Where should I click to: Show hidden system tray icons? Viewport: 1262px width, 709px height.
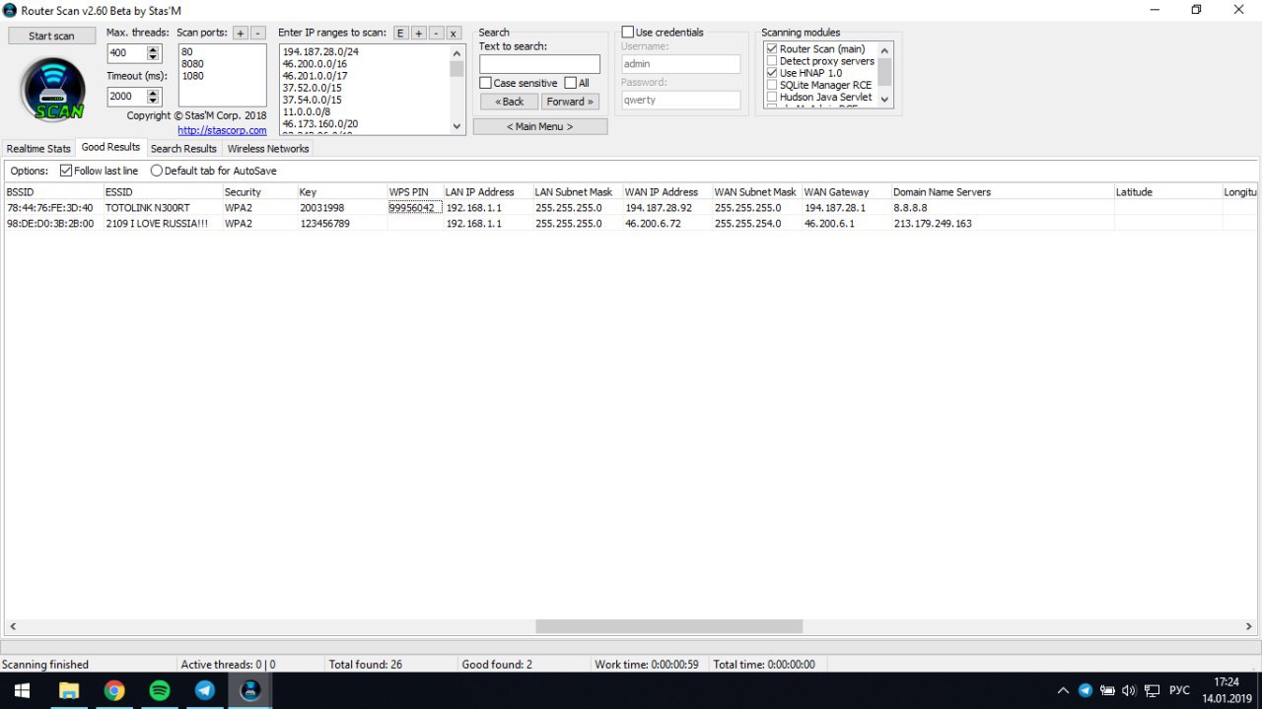pos(1063,690)
